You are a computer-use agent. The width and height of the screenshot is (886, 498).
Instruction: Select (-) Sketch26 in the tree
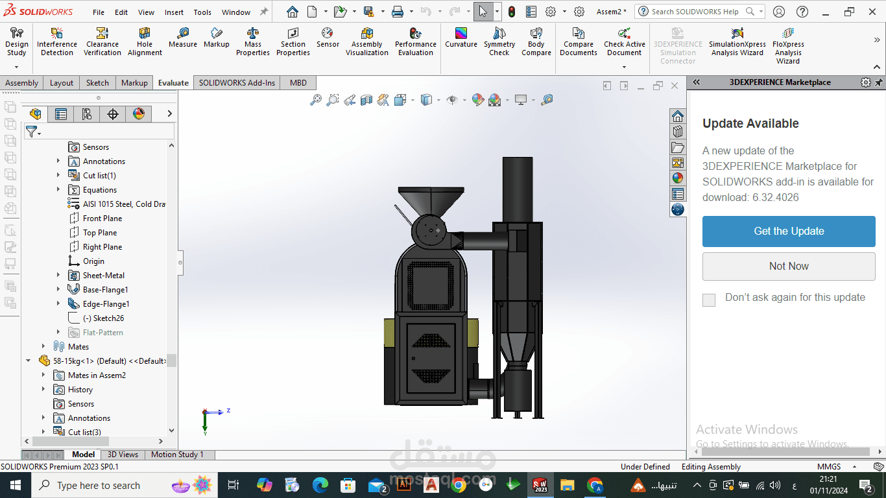pyautogui.click(x=103, y=318)
